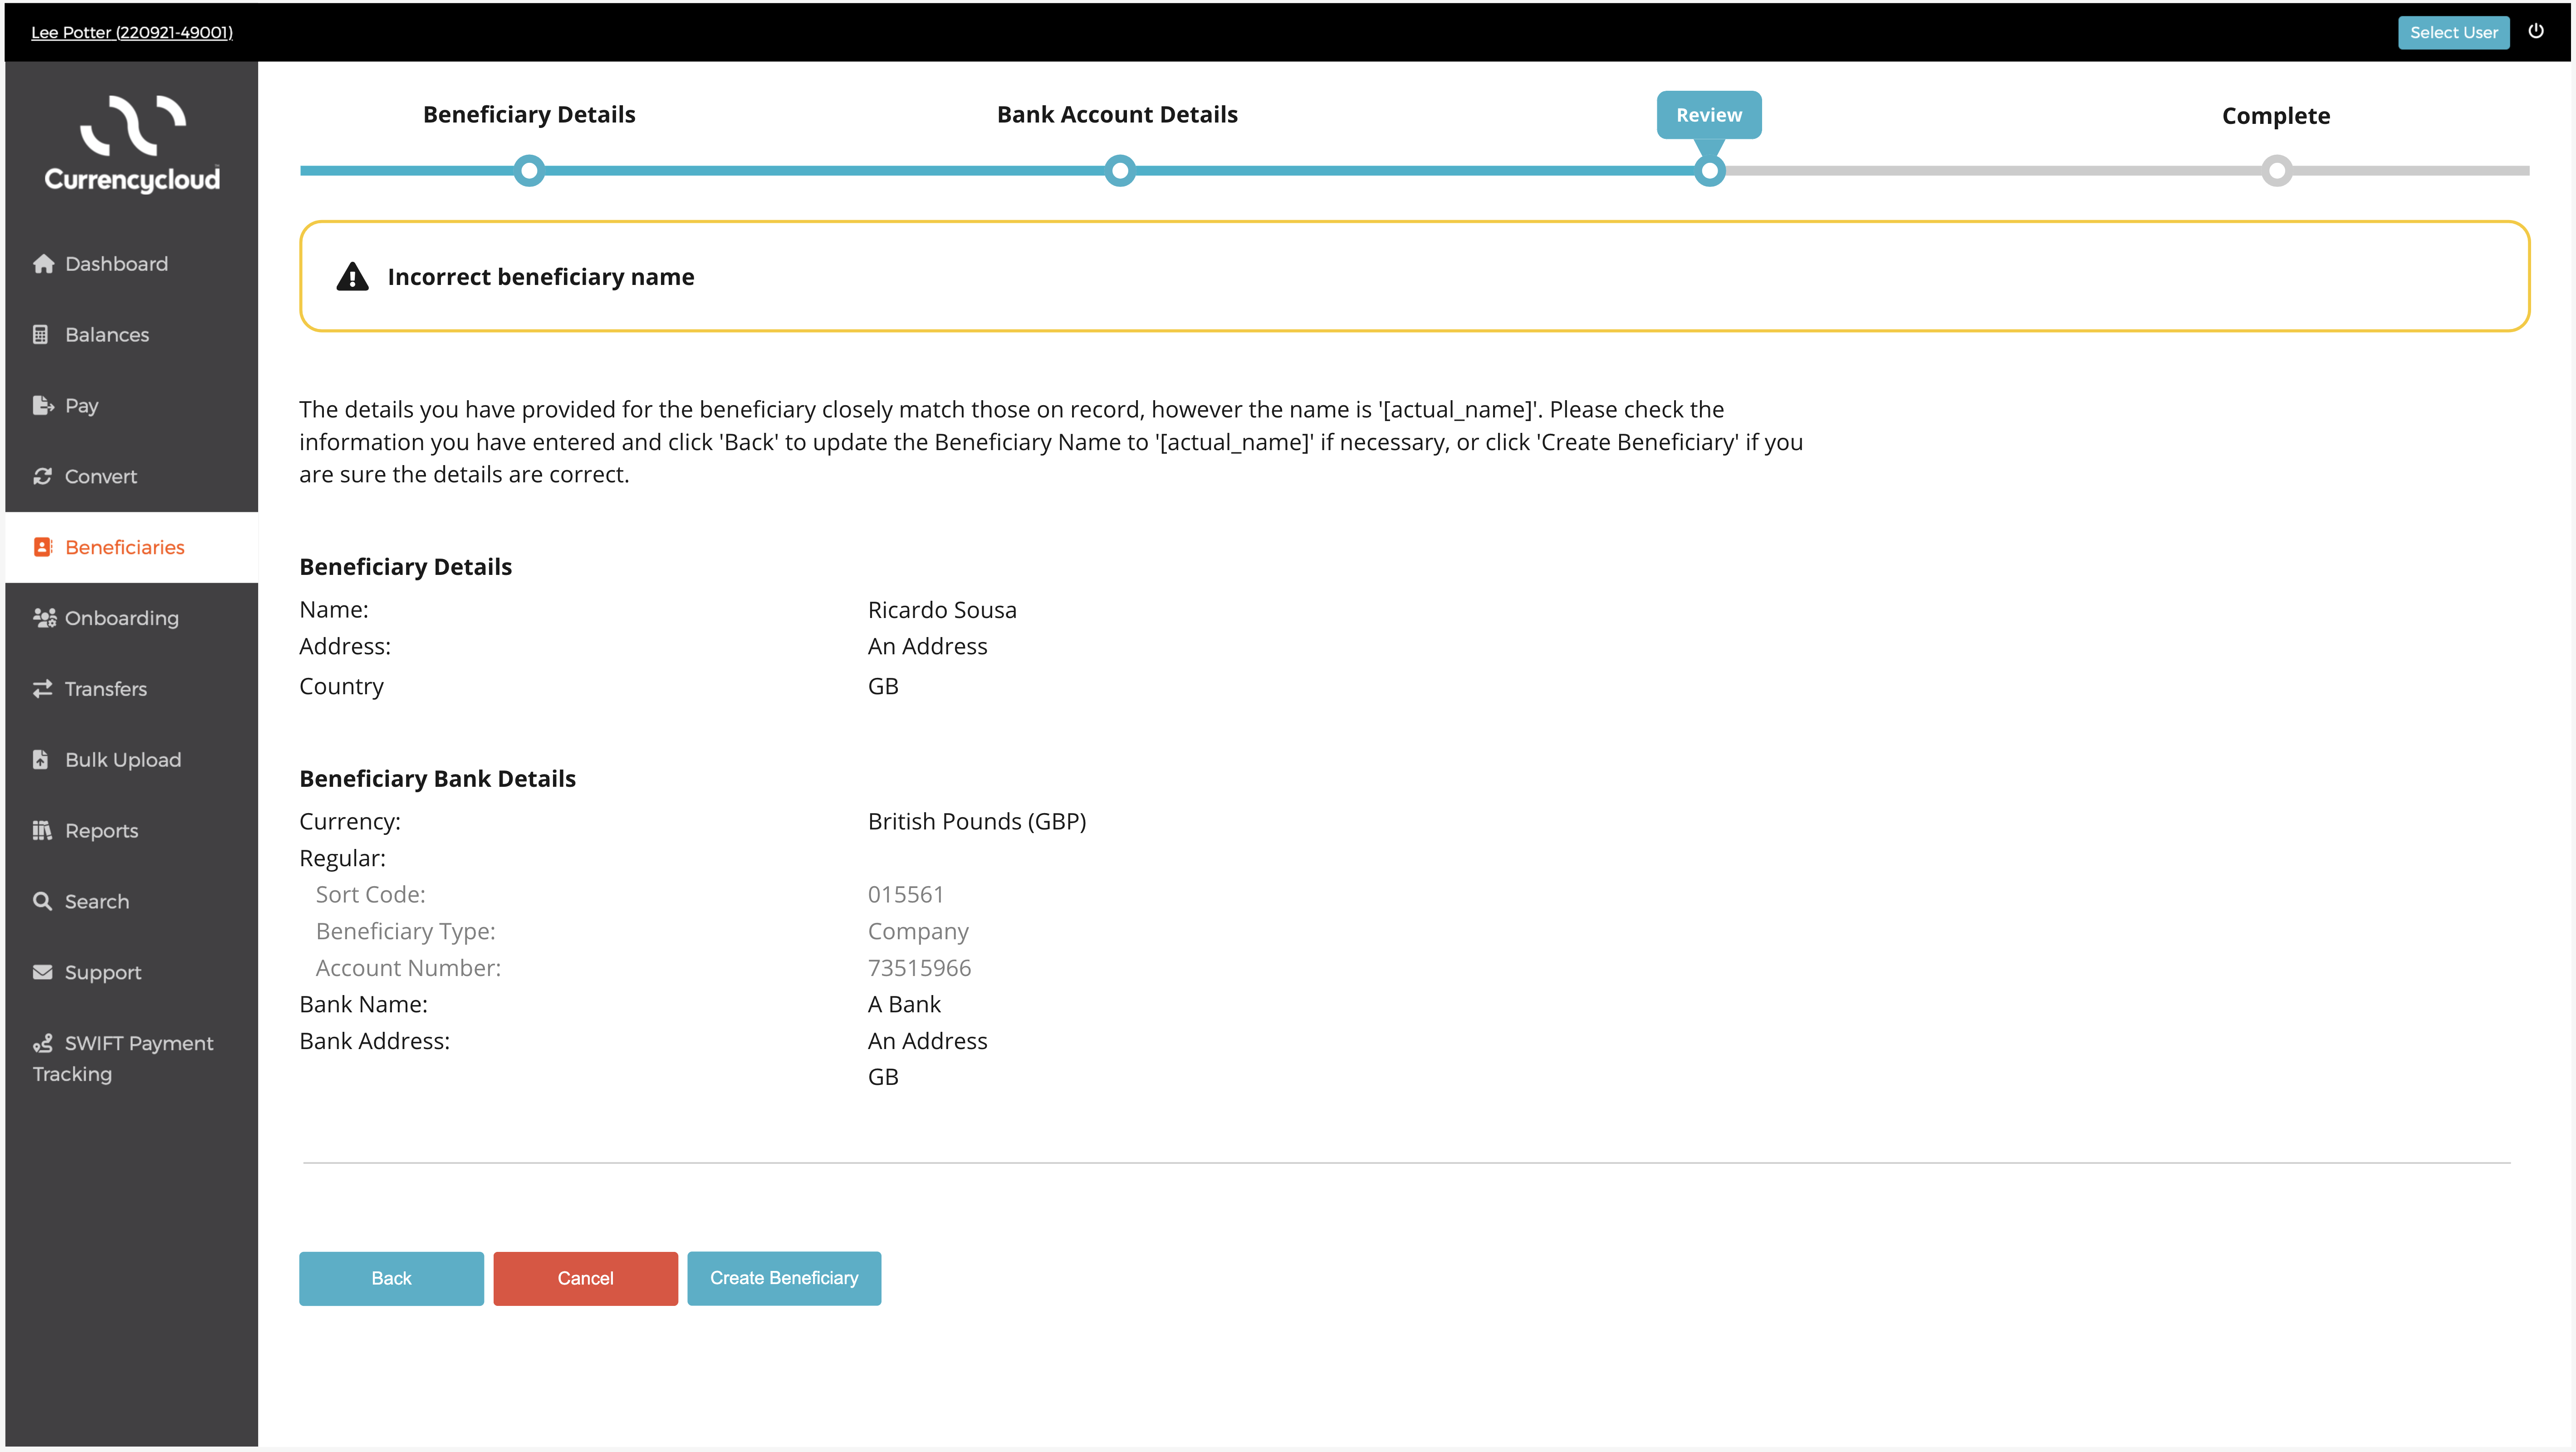Image resolution: width=2576 pixels, height=1452 pixels.
Task: Click the 'Incorrect beneficiary name' alert text
Action: pos(541,277)
